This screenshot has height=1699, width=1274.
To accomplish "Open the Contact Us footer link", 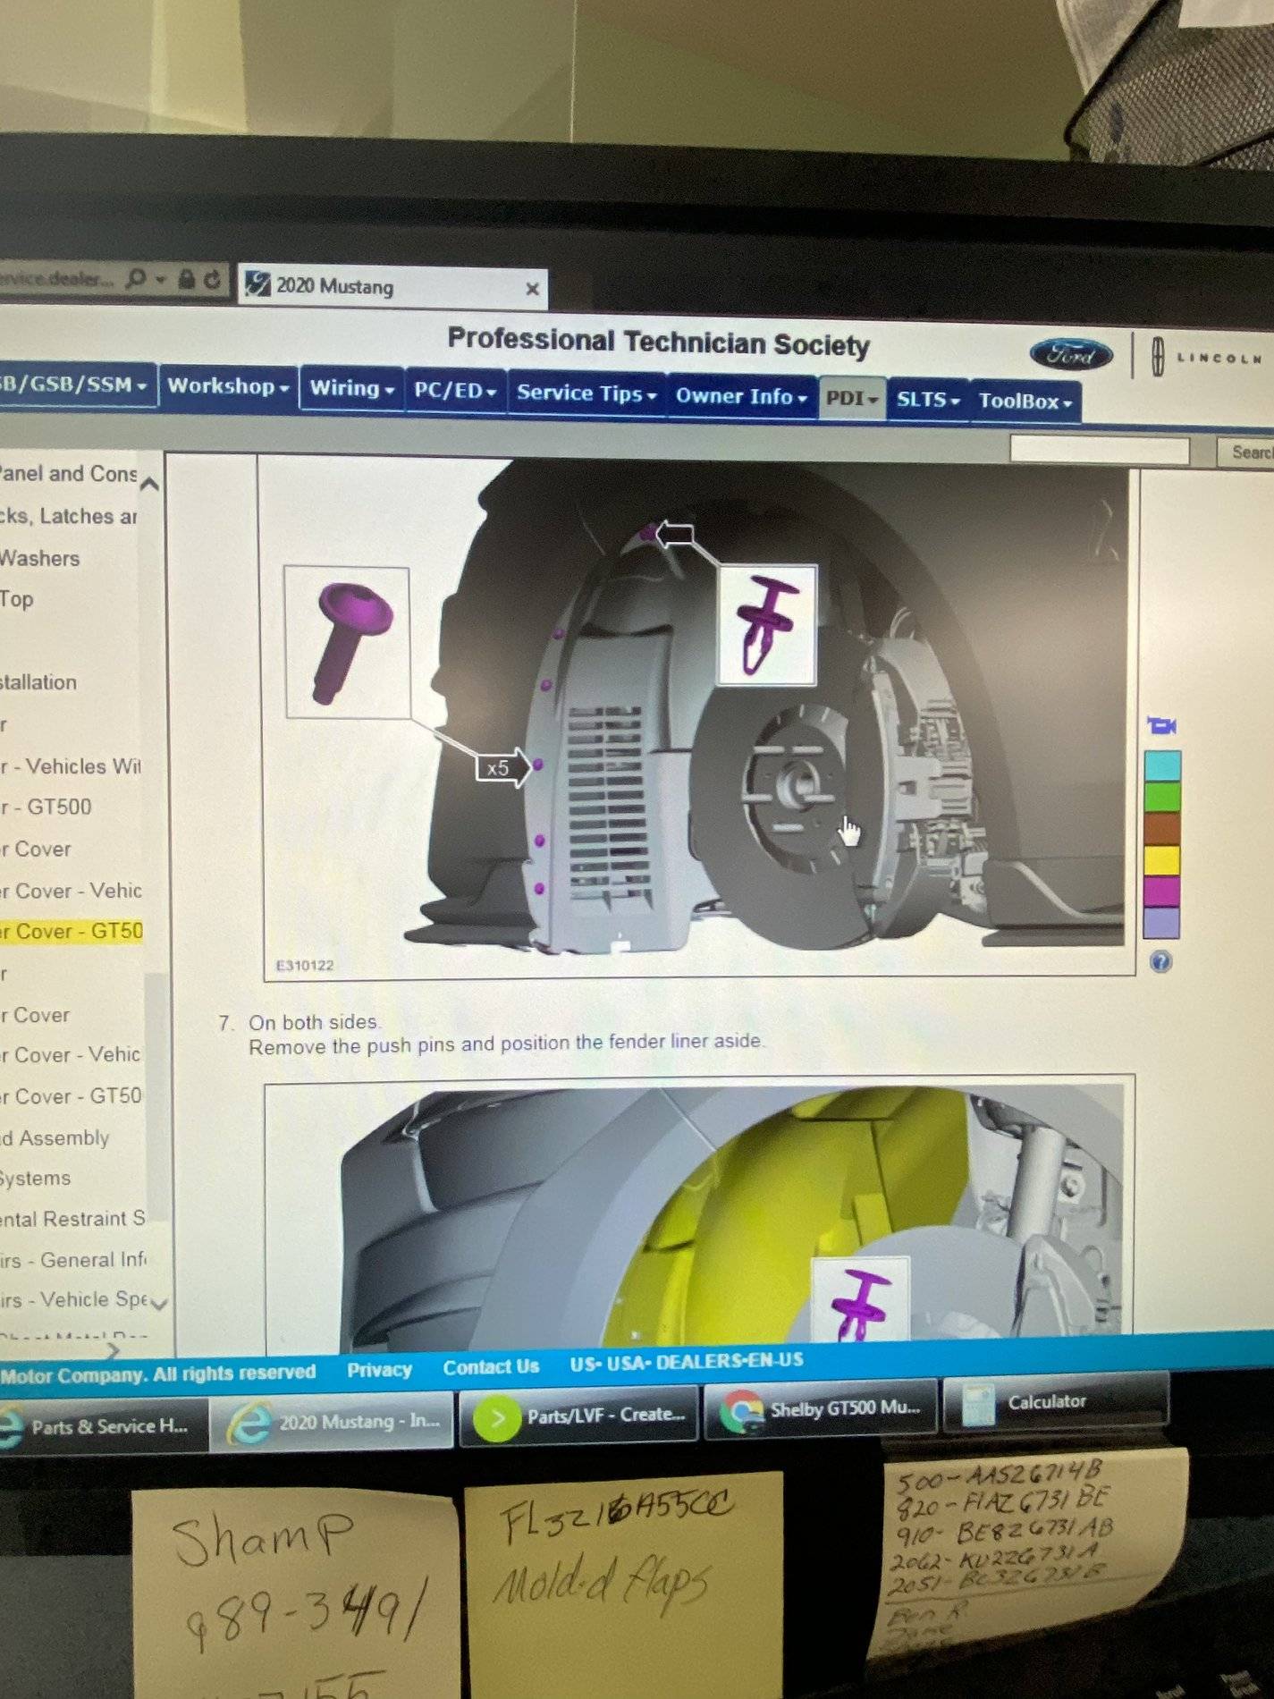I will [491, 1366].
